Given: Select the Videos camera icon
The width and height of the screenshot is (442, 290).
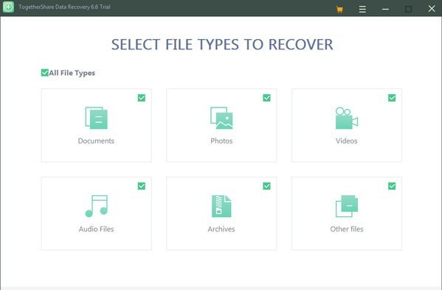Looking at the screenshot, I should click(x=347, y=118).
